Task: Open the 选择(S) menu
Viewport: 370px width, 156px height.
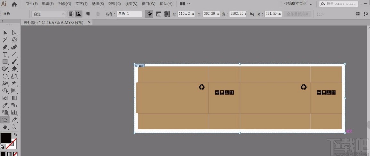Action: pyautogui.click(x=98, y=4)
